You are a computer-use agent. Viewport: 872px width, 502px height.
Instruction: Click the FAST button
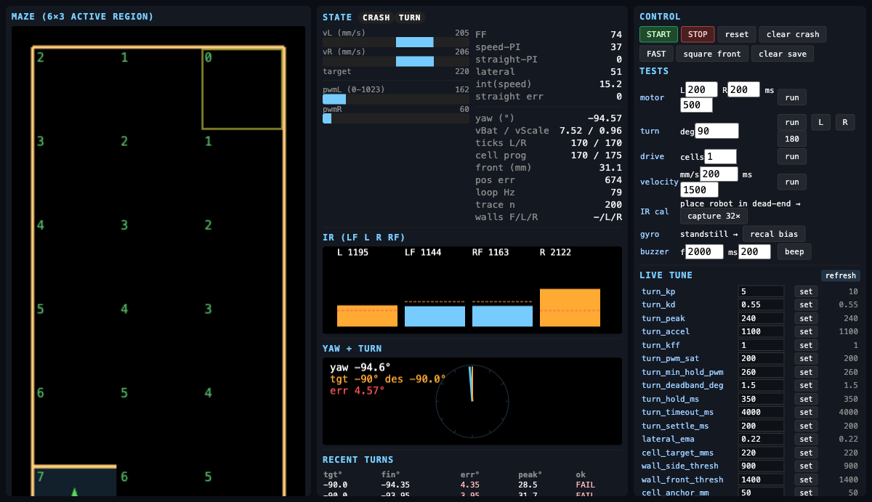(x=656, y=54)
